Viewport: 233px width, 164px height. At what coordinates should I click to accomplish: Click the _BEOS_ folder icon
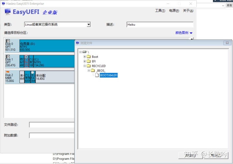93,70
